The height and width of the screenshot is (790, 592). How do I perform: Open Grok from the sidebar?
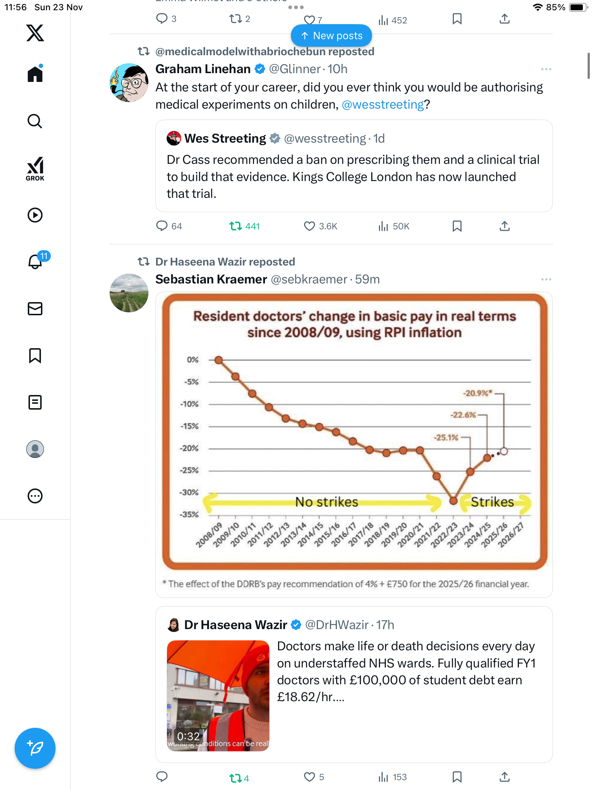pos(35,169)
